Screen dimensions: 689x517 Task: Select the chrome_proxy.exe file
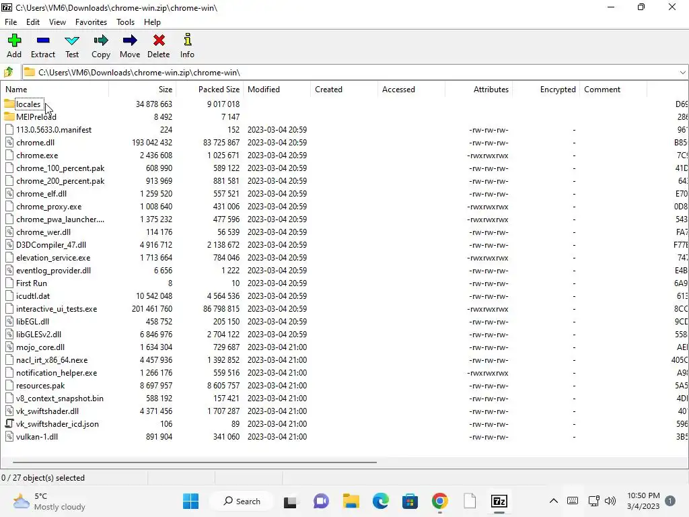pyautogui.click(x=48, y=207)
